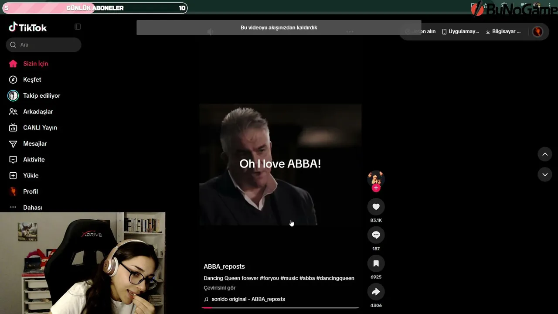Open the creator avatar beside the video
558x314 pixels.
[376, 178]
